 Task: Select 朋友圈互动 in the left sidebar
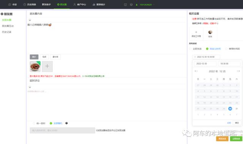[x=8, y=26]
